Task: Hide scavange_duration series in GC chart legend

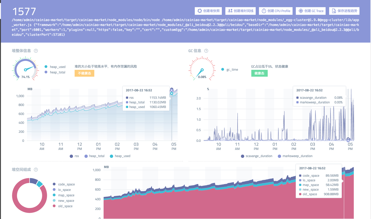Action: (x=257, y=156)
